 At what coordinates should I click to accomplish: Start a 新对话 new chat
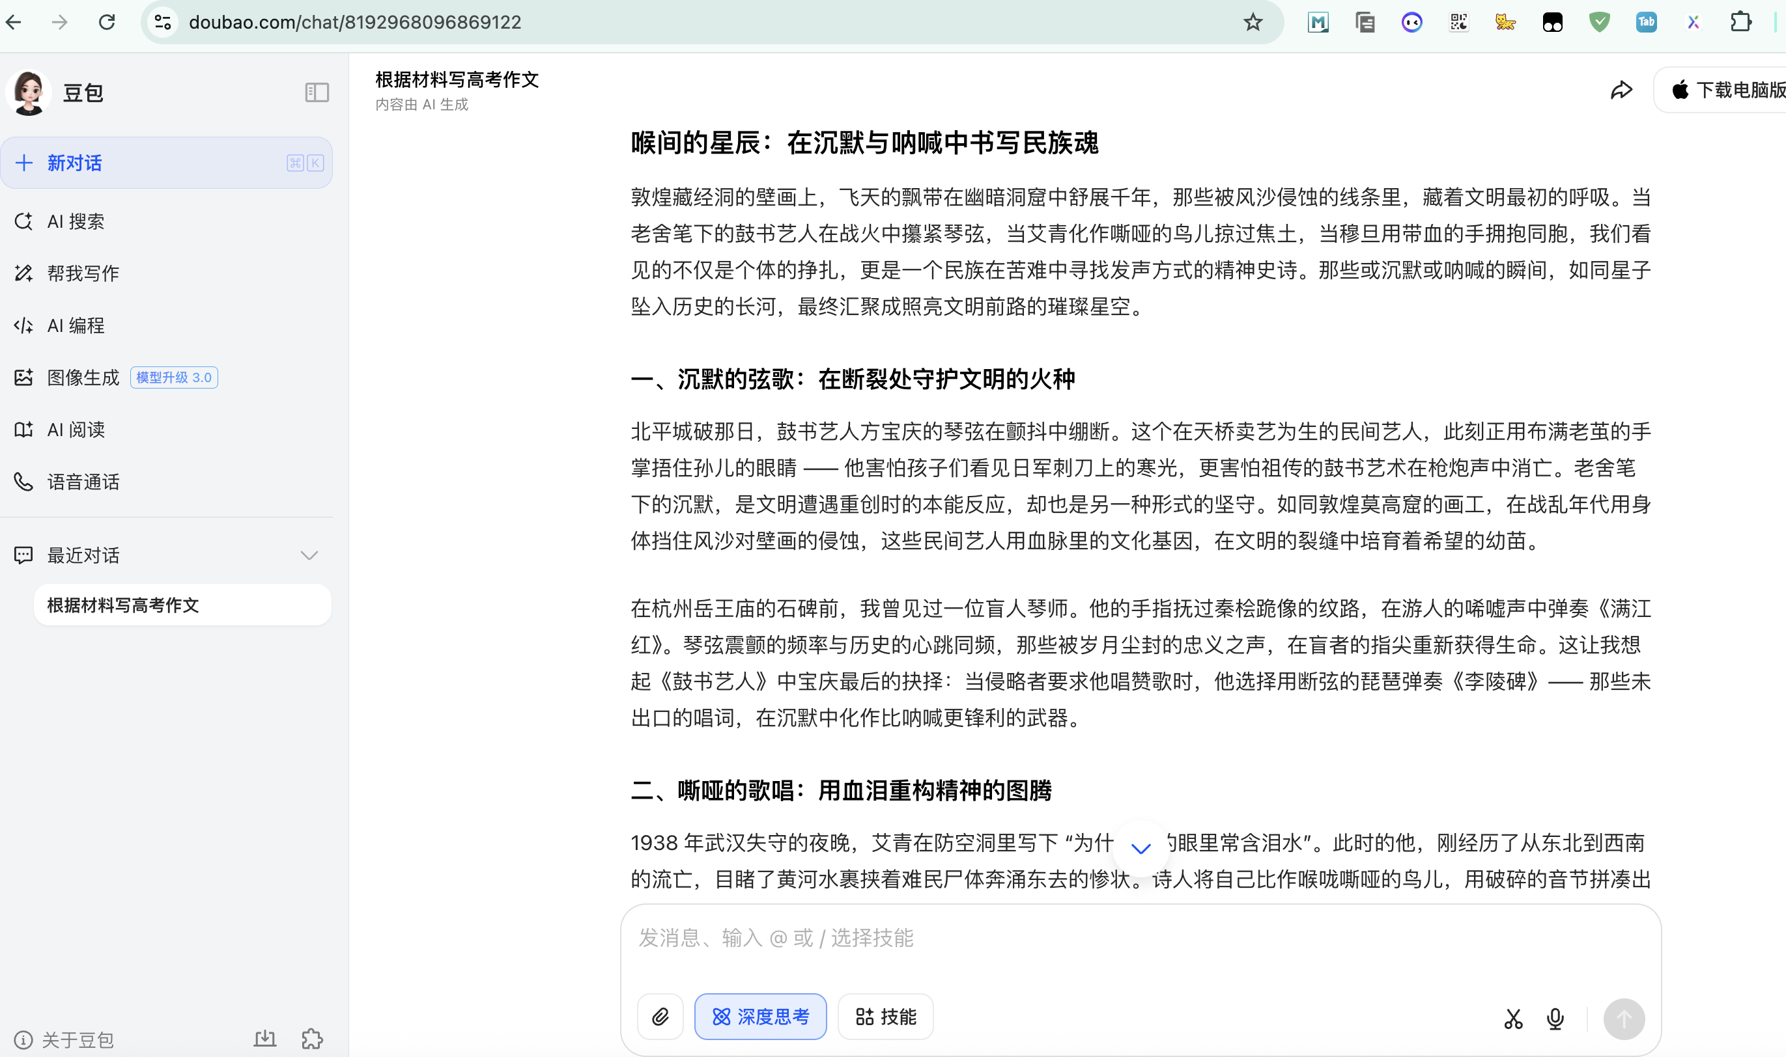tap(75, 163)
